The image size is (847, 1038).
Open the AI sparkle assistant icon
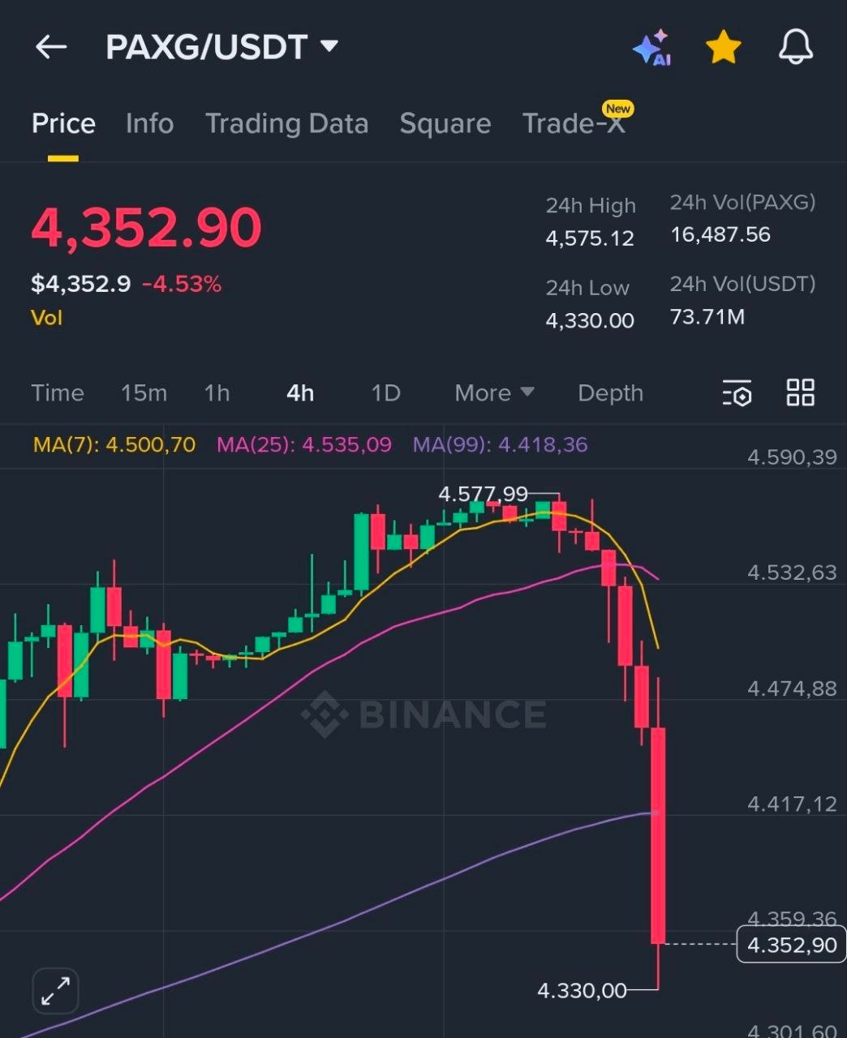[651, 48]
